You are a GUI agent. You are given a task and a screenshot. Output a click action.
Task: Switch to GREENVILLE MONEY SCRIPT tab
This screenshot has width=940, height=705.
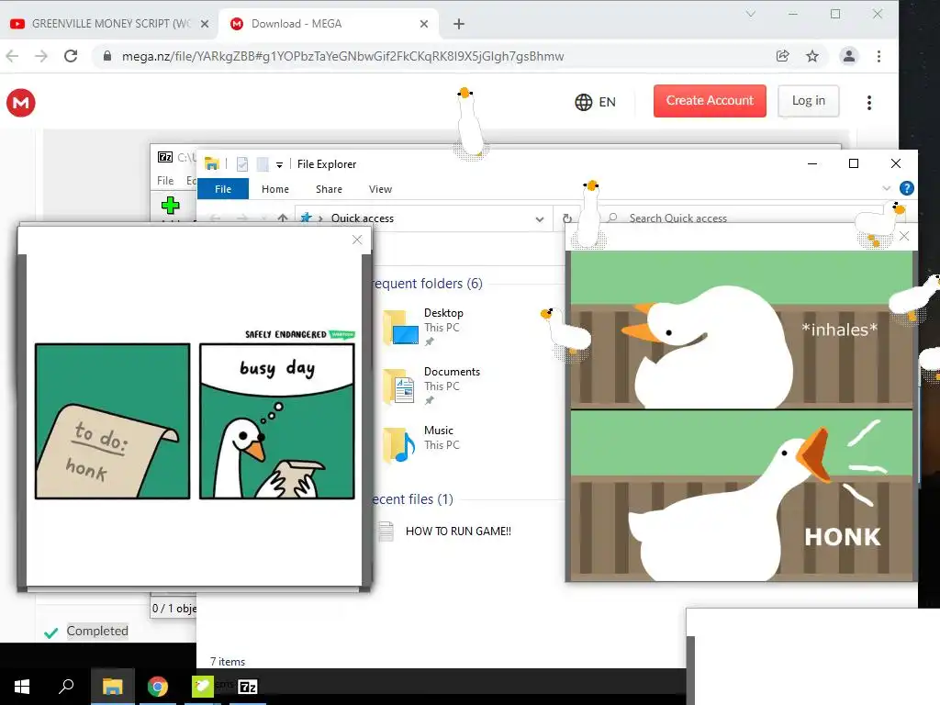pos(108,24)
